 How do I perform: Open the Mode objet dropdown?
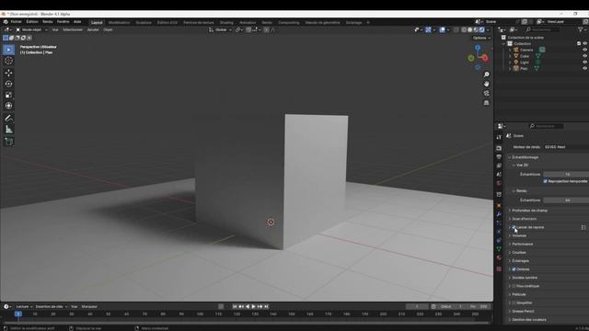tap(31, 29)
